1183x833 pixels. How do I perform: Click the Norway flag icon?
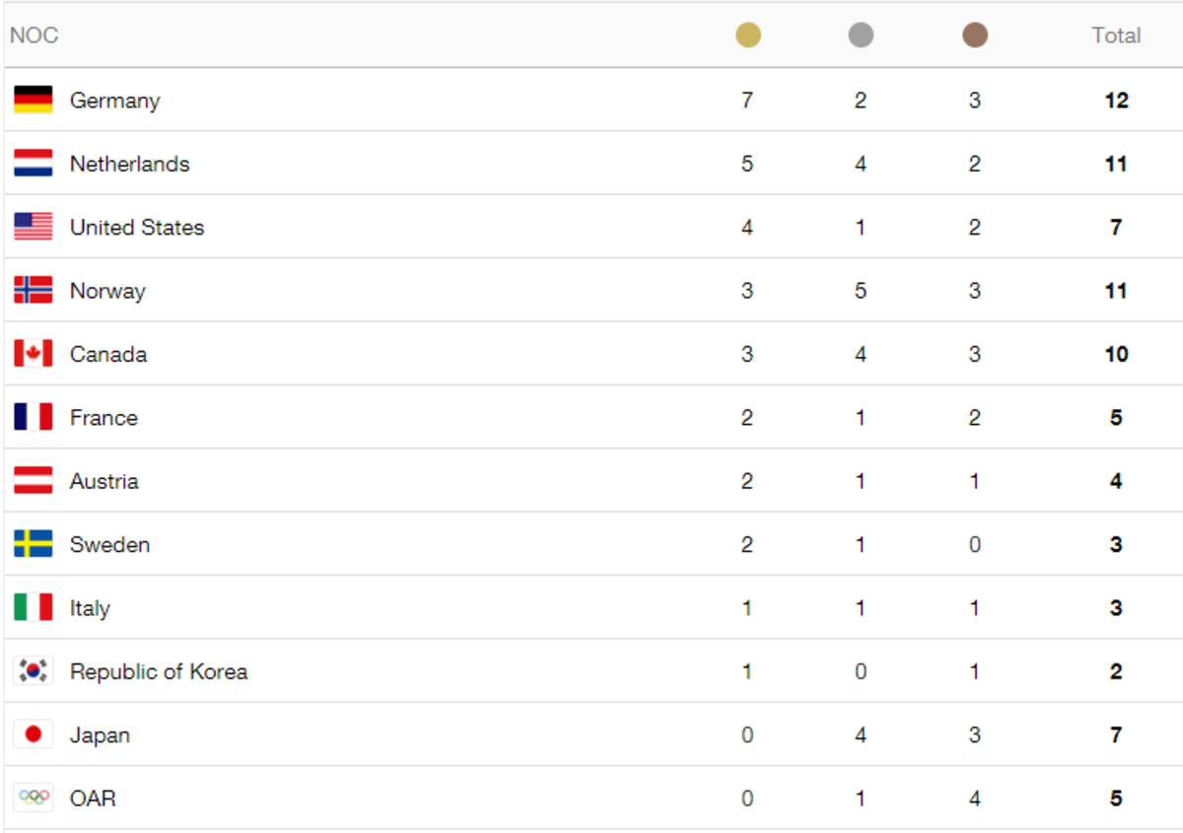[x=34, y=290]
